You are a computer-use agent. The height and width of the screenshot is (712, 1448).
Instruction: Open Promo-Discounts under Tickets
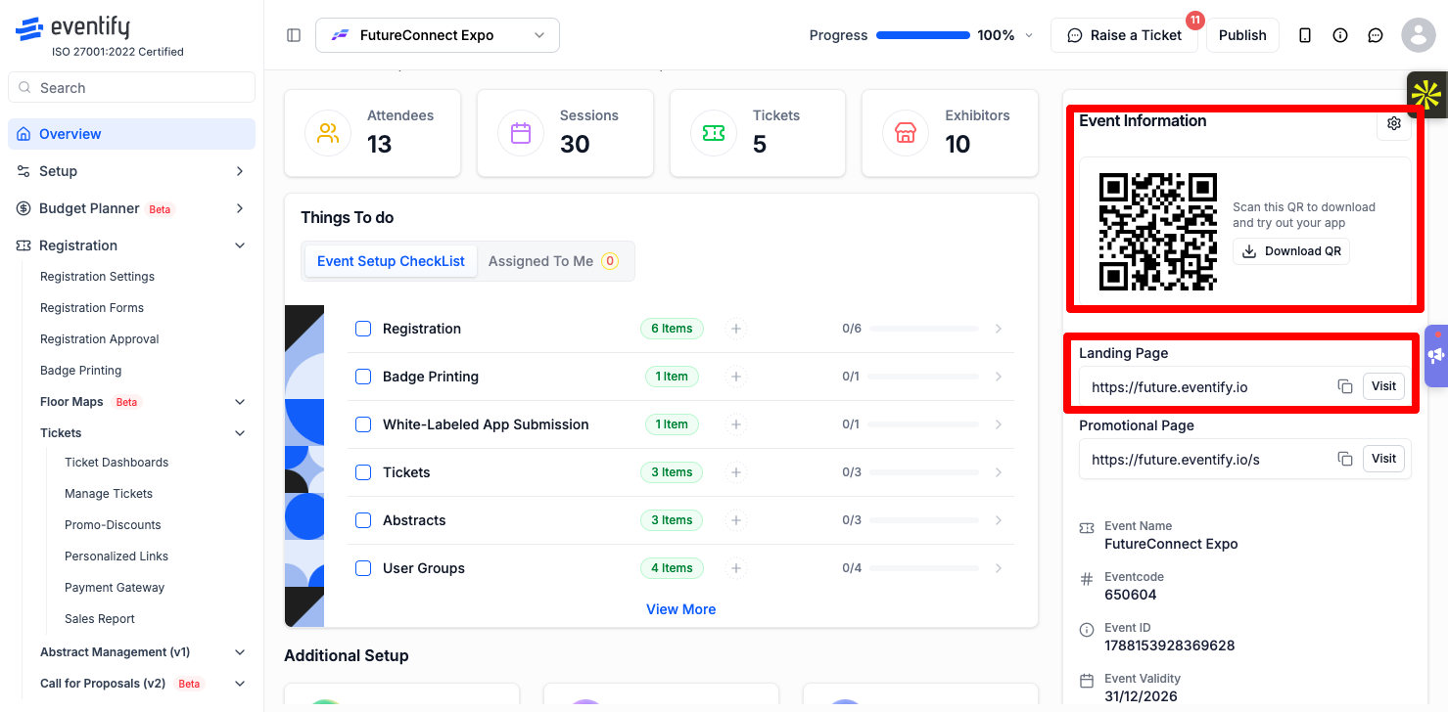113,525
